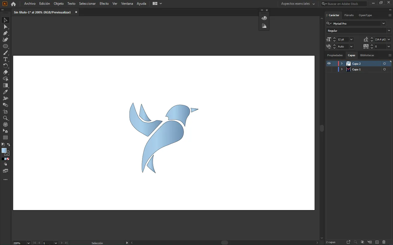The width and height of the screenshot is (393, 245).
Task: Open the tracking value dropdown
Action: click(389, 47)
